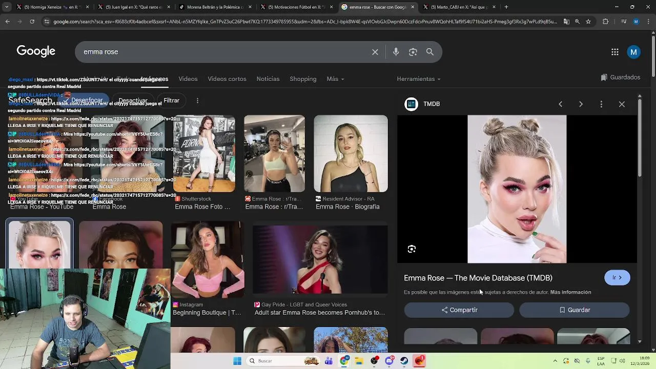
Task: Open the page zoom icon in address bar
Action: click(577, 22)
